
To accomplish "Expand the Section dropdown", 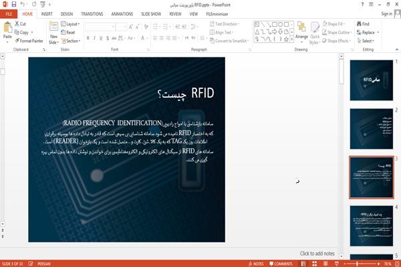I will click(x=71, y=41).
